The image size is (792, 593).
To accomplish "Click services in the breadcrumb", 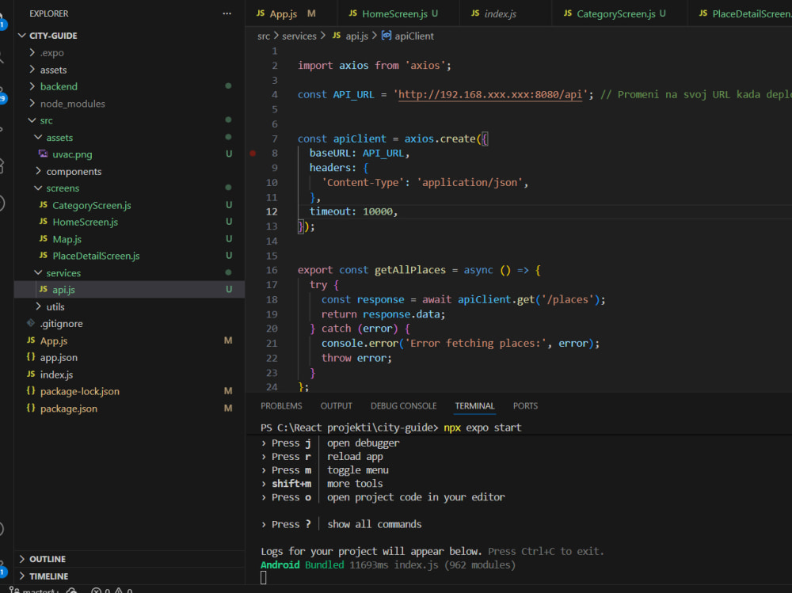I will click(x=299, y=36).
